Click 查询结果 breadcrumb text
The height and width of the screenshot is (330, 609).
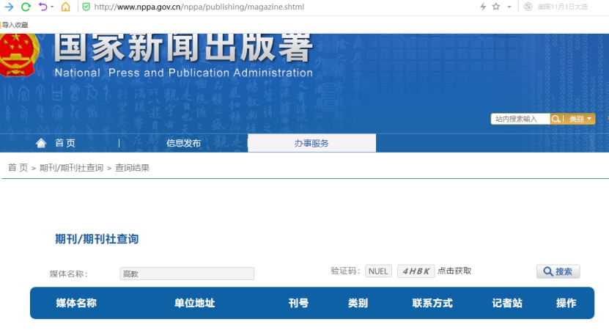[x=132, y=167]
